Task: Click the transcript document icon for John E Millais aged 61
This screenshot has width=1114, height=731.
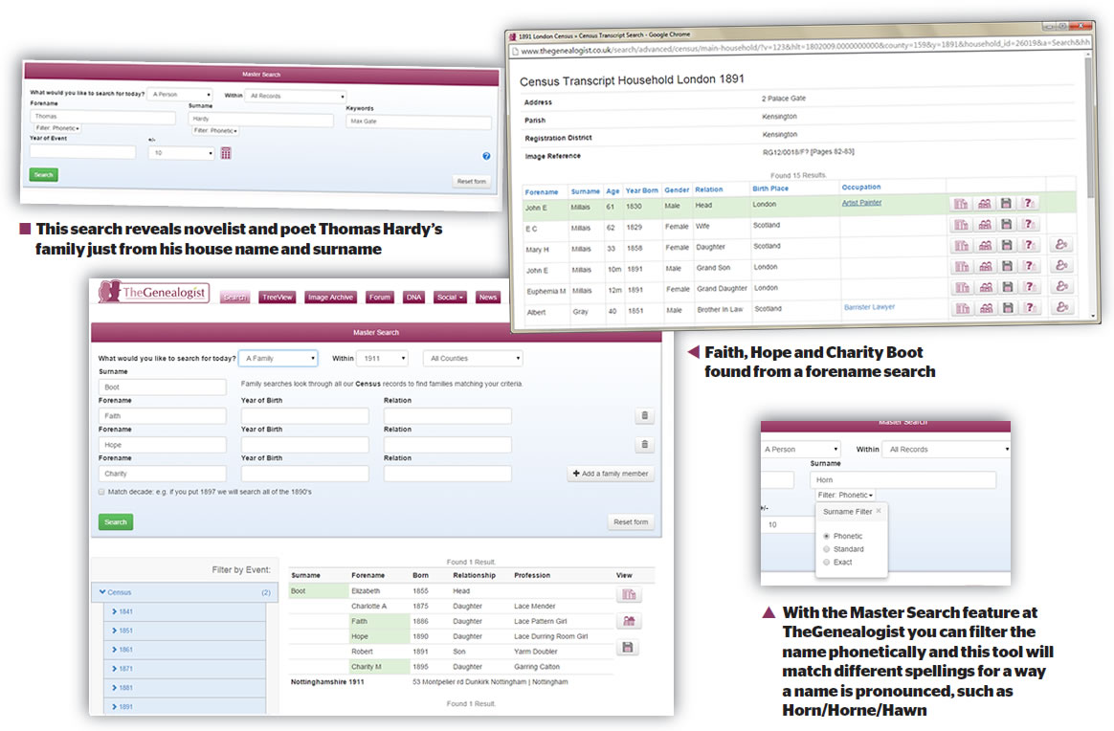Action: [x=961, y=204]
